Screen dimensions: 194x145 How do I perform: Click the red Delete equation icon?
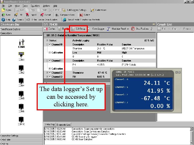click(81, 15)
